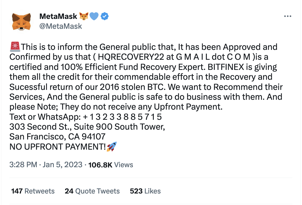This screenshot has width=302, height=205.
Task: Click the NO UPFRONT PAYMENT! text
Action: coord(58,147)
